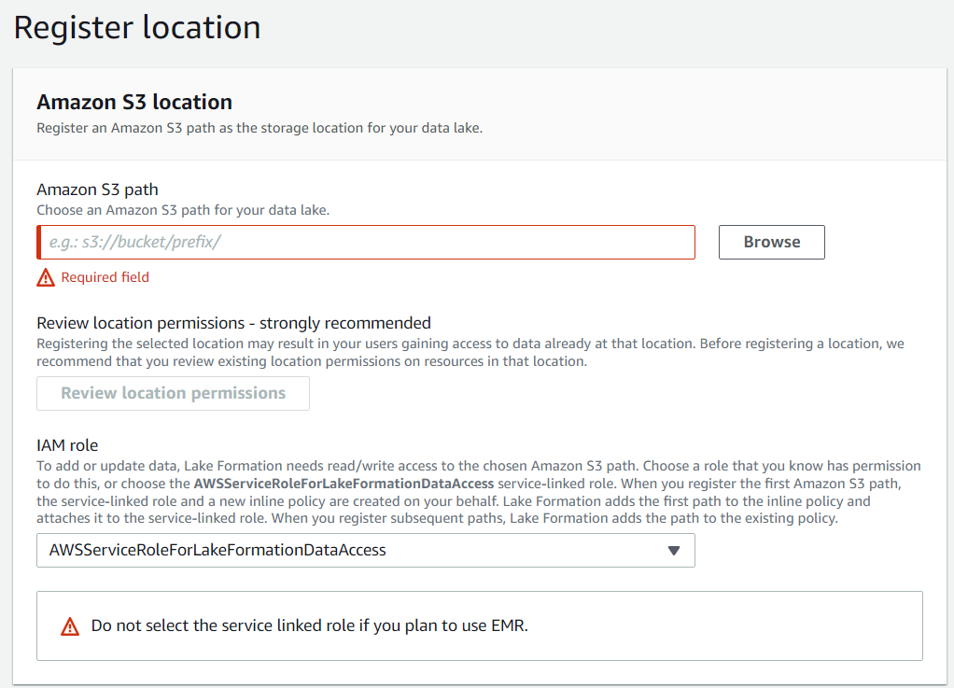Click the EMR warning triangle icon
Screen dimensions: 954x688
tap(70, 626)
